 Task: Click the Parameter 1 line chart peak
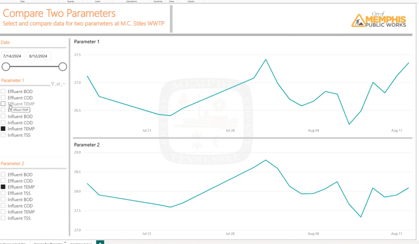[266, 59]
